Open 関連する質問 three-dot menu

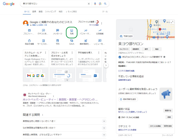coord(42,115)
